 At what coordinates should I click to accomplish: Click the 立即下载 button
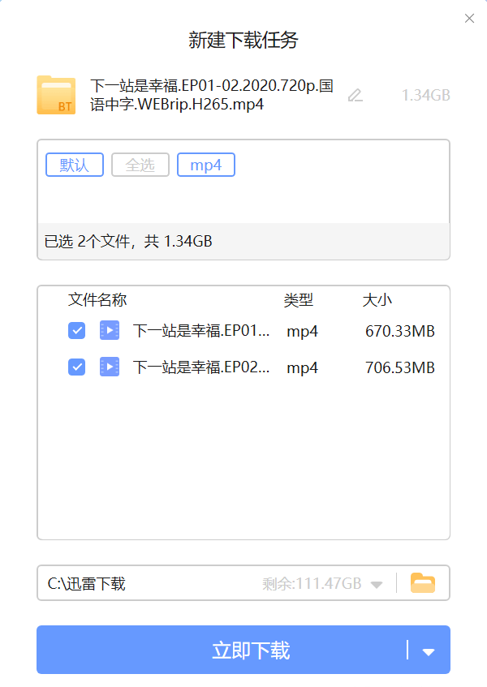click(x=243, y=650)
